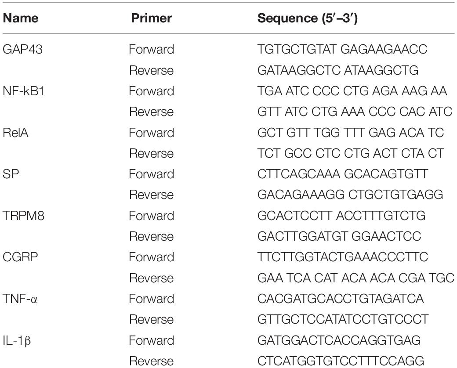457x368 pixels.
Task: Click IL-1β reverse sequence CTCATGGTGTCCTTTCCAGG
Action: coord(341,361)
